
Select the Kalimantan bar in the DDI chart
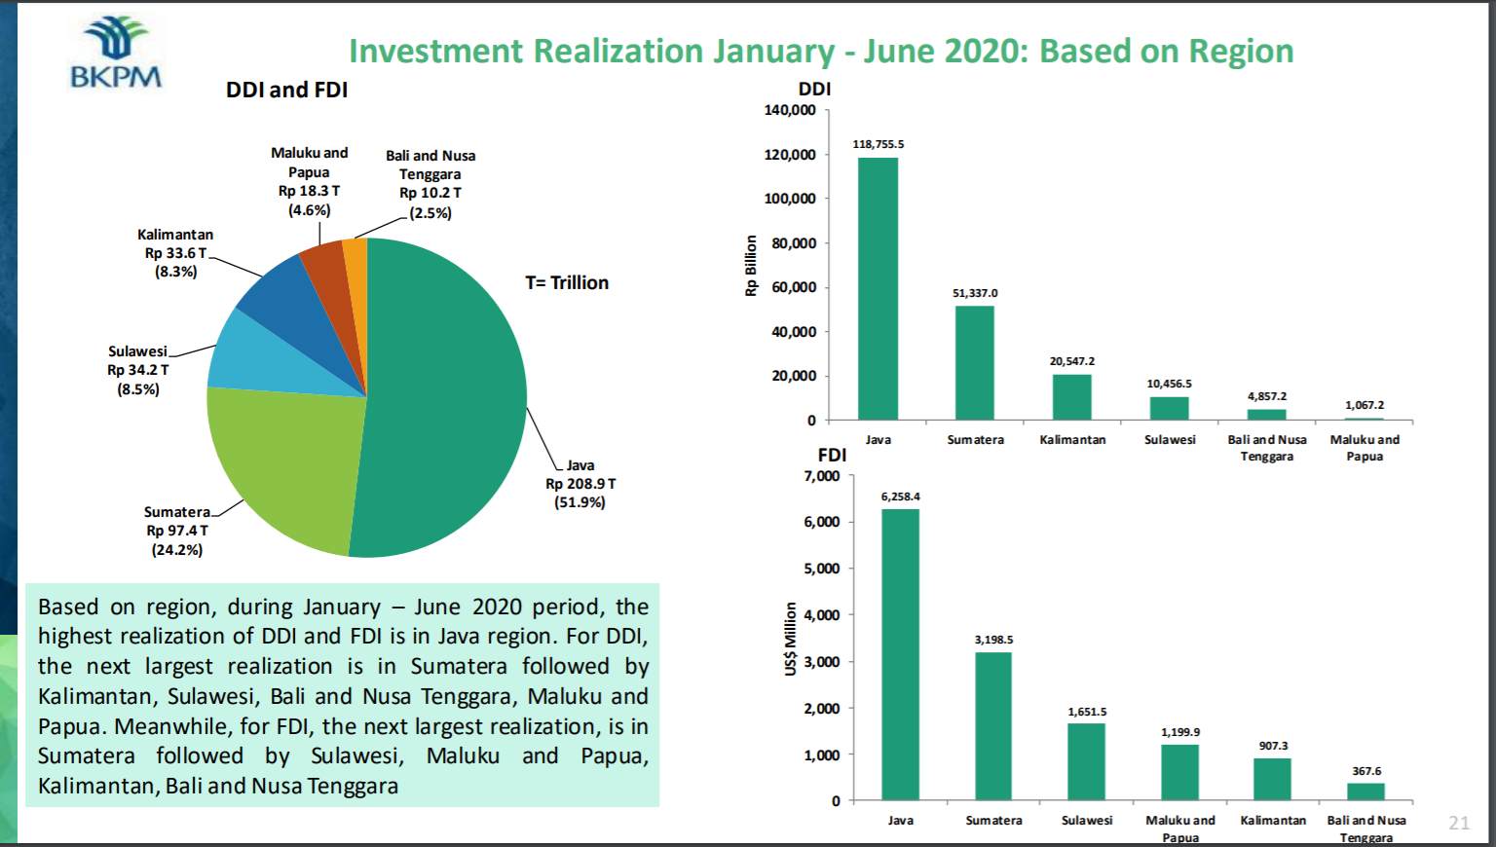[1072, 397]
